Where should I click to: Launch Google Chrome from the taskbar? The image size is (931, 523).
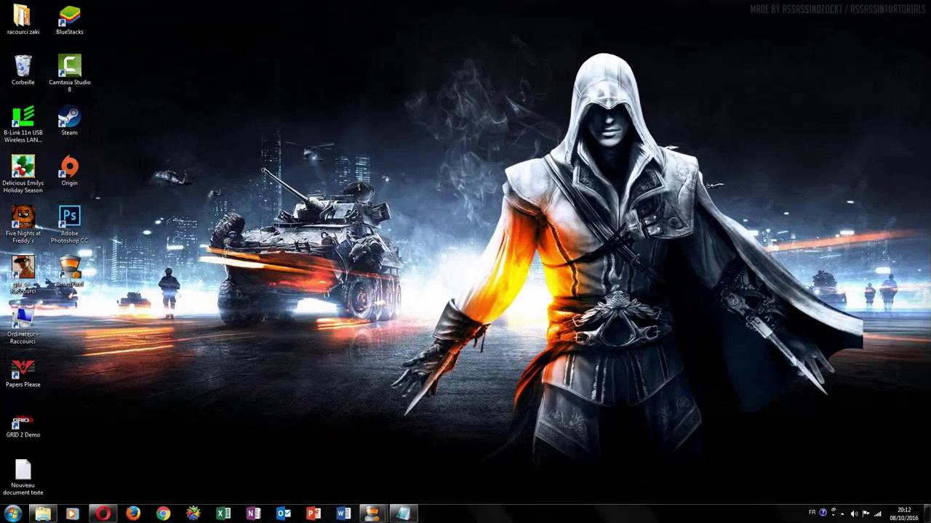point(163,514)
